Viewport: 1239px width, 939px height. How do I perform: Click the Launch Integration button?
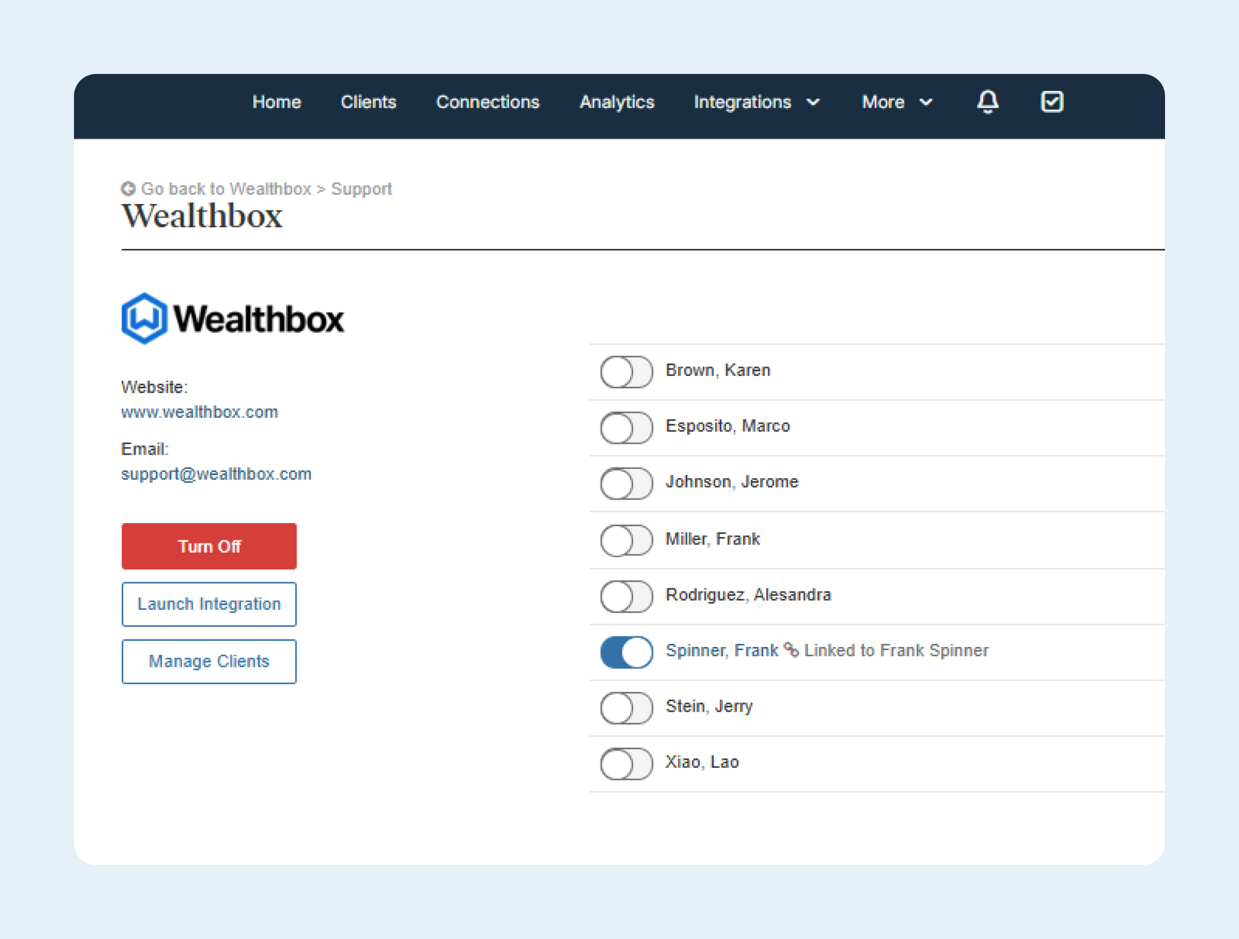tap(209, 604)
